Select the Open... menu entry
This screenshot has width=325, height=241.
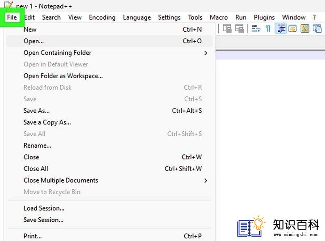(x=109, y=41)
